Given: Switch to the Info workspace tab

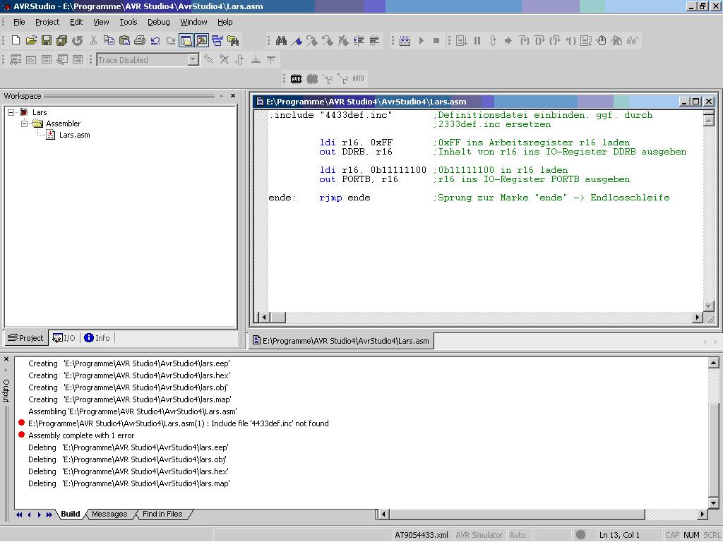Looking at the screenshot, I should click(x=97, y=338).
